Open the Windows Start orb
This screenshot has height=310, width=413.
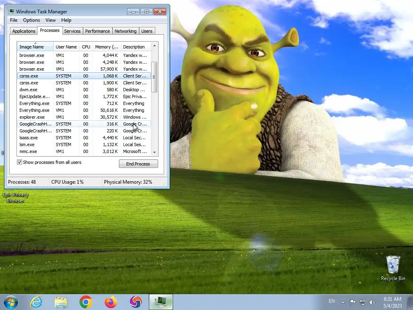[11, 302]
